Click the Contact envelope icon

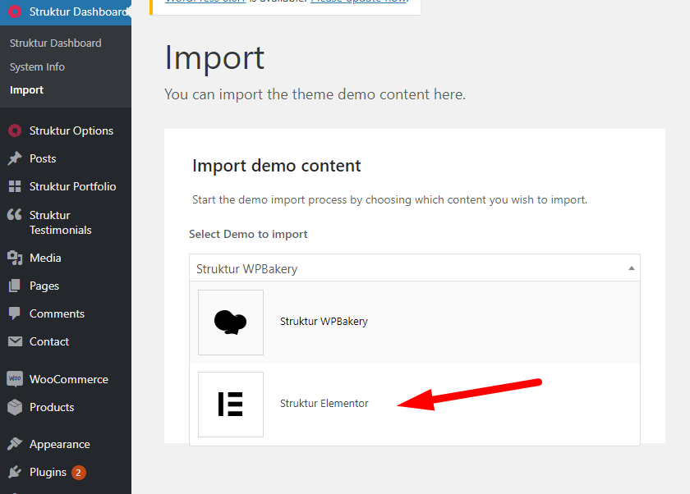15,341
